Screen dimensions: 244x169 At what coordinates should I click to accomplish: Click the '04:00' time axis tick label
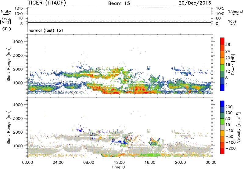(x=58, y=163)
